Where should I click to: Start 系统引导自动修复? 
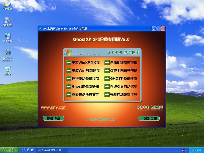pos(121,86)
